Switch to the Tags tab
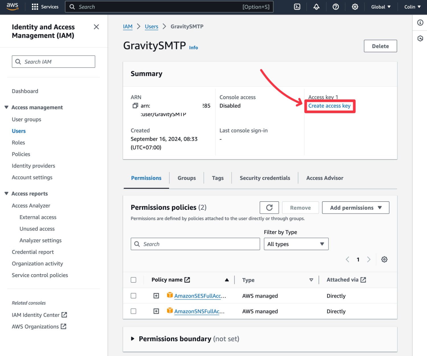Image resolution: width=427 pixels, height=356 pixels. [x=218, y=178]
